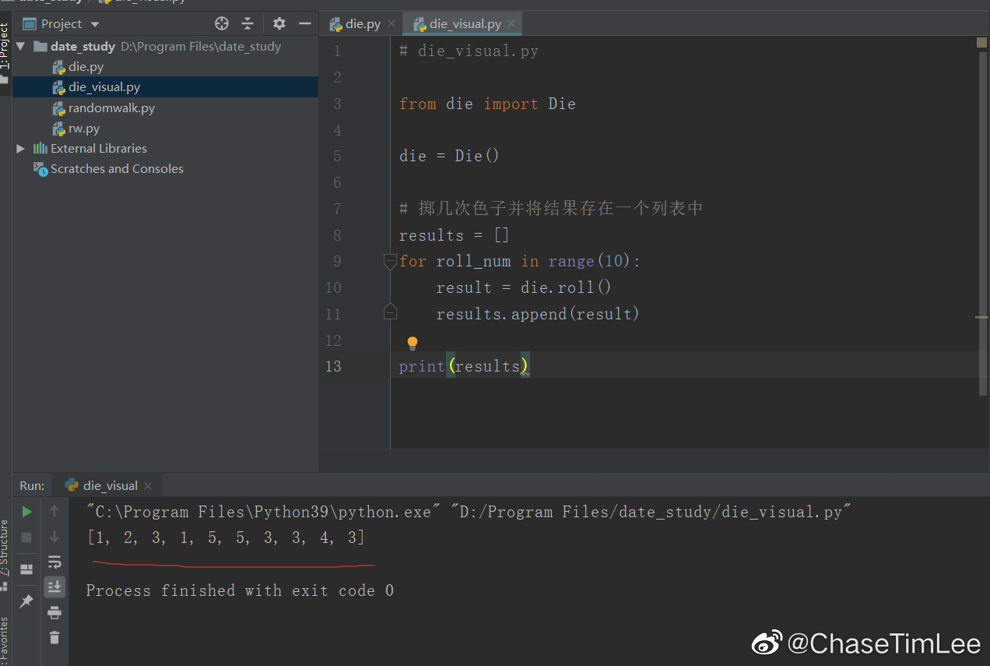This screenshot has width=990, height=666.
Task: Select die.py in project tree
Action: click(86, 67)
